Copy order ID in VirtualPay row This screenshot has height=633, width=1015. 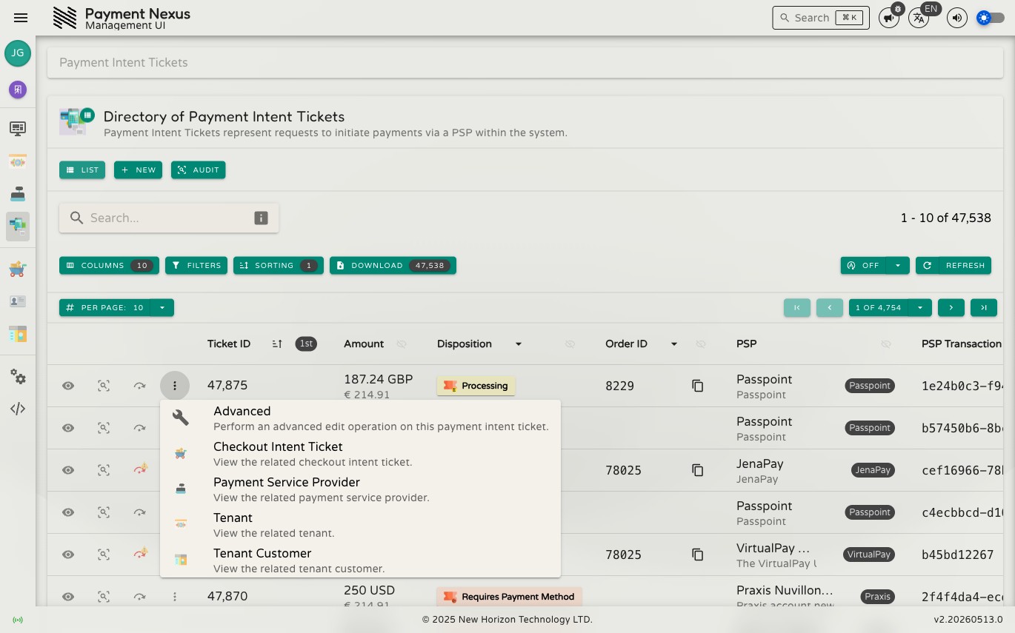[697, 555]
